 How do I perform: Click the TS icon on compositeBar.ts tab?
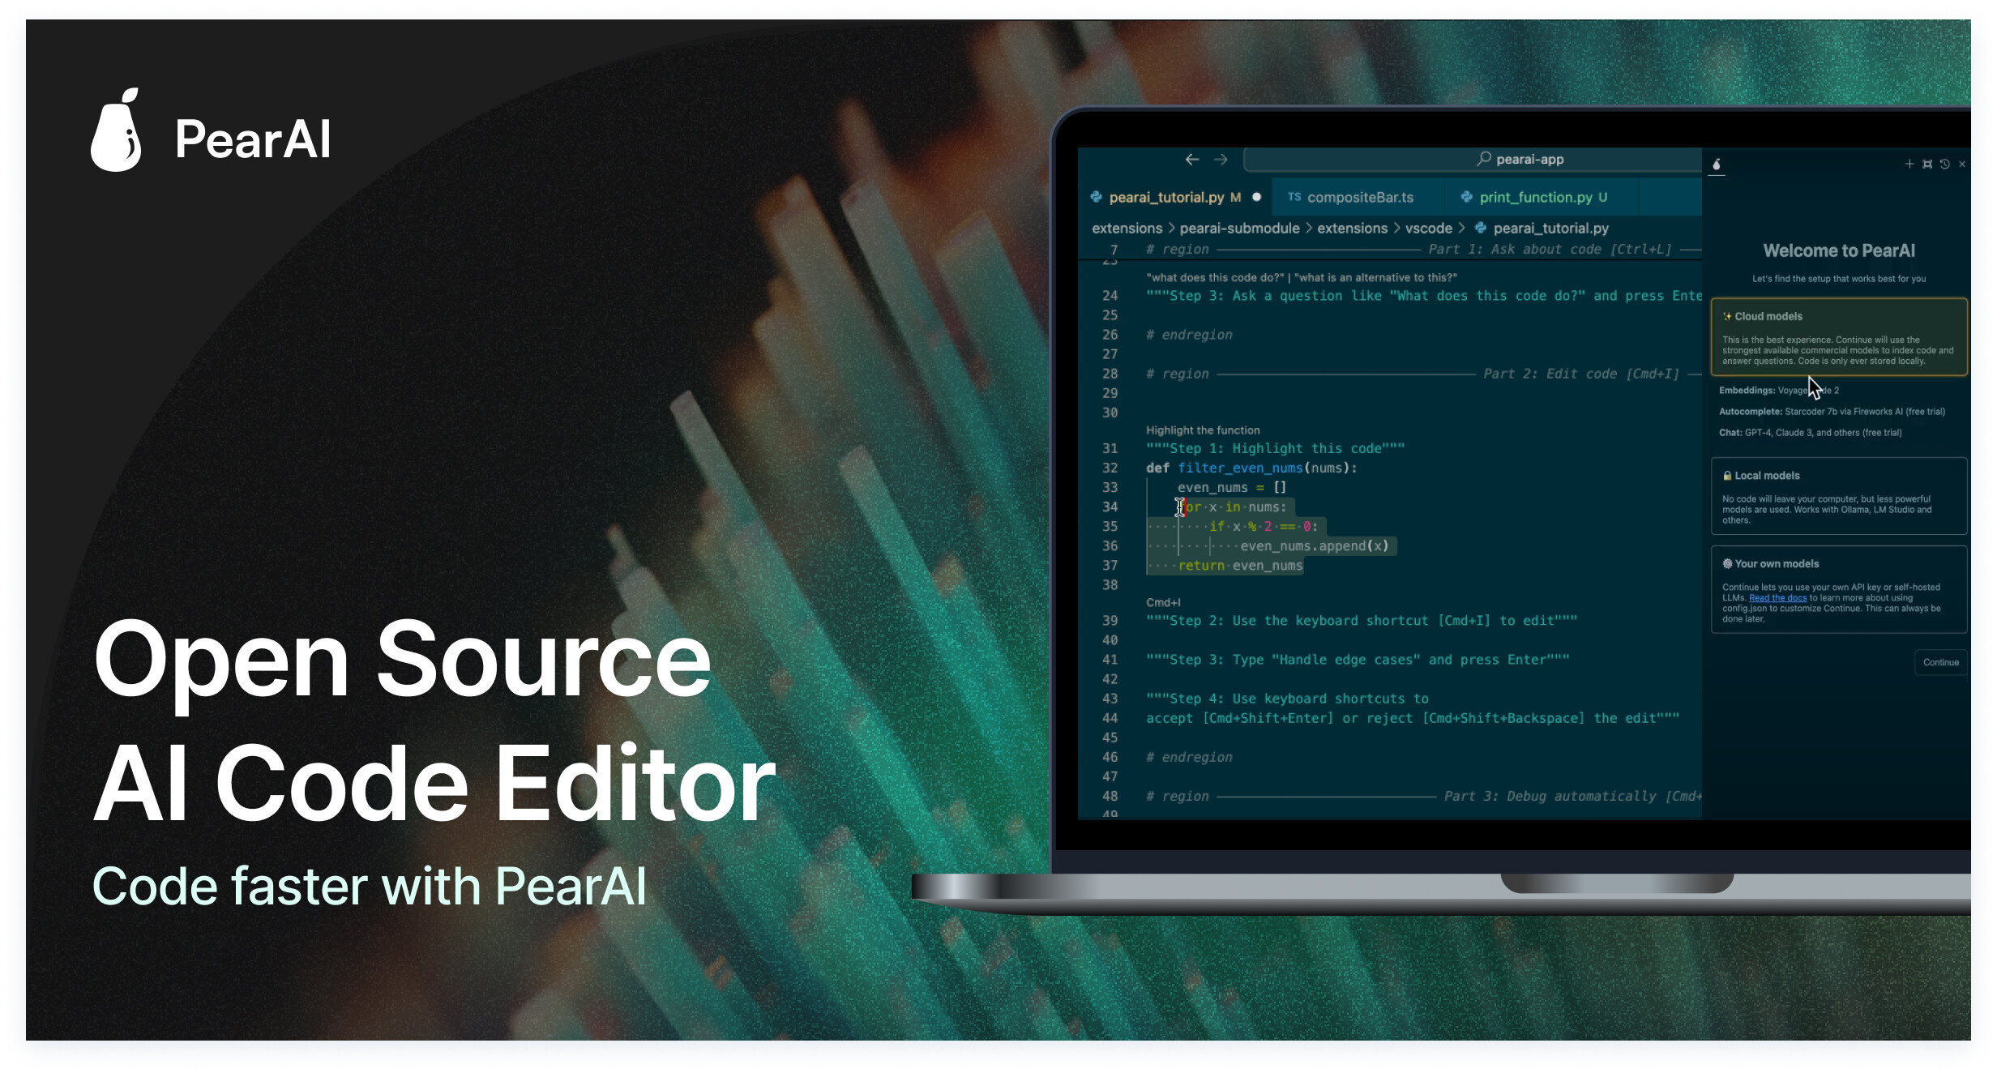1294,197
